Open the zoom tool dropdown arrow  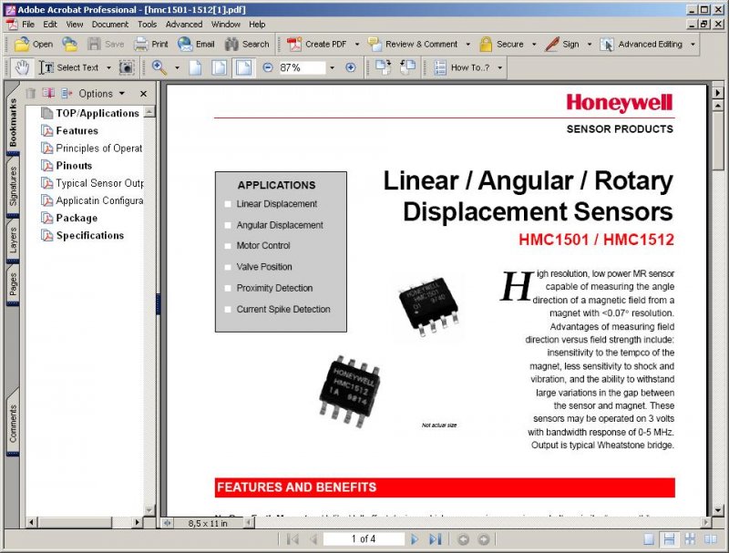point(177,67)
